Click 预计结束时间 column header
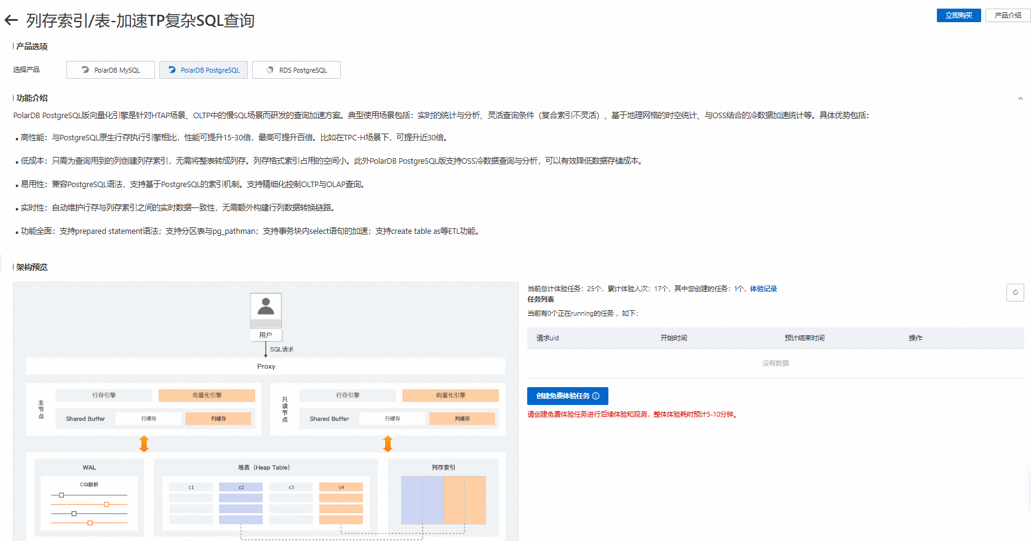 click(805, 338)
